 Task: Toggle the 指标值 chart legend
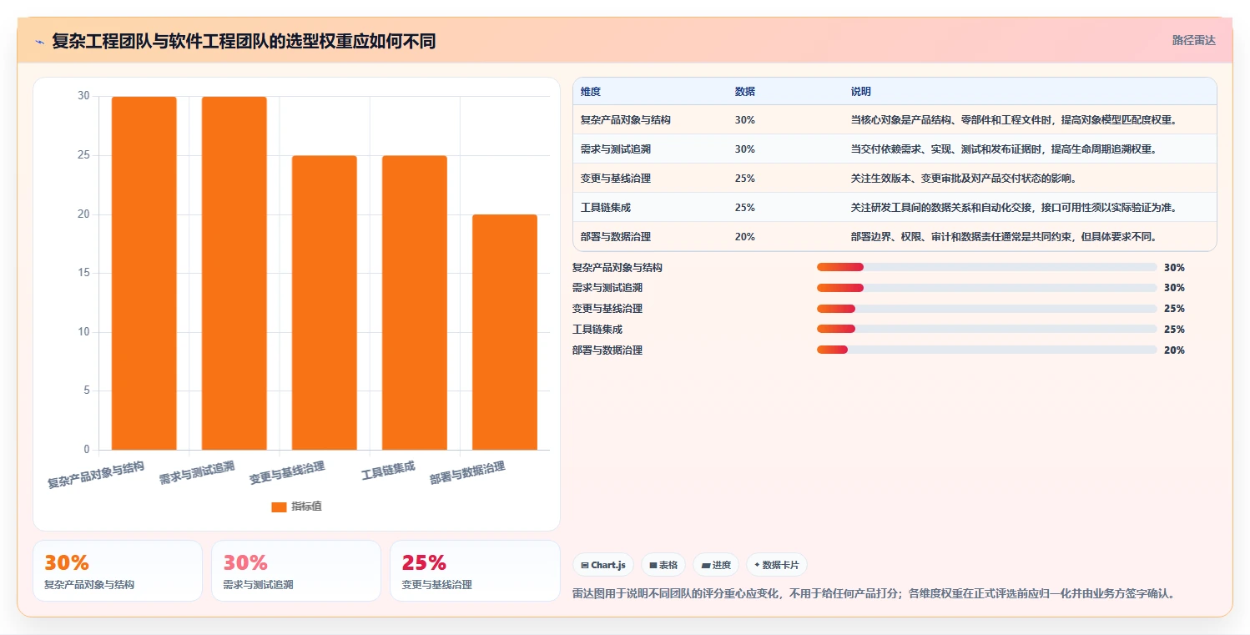click(297, 506)
